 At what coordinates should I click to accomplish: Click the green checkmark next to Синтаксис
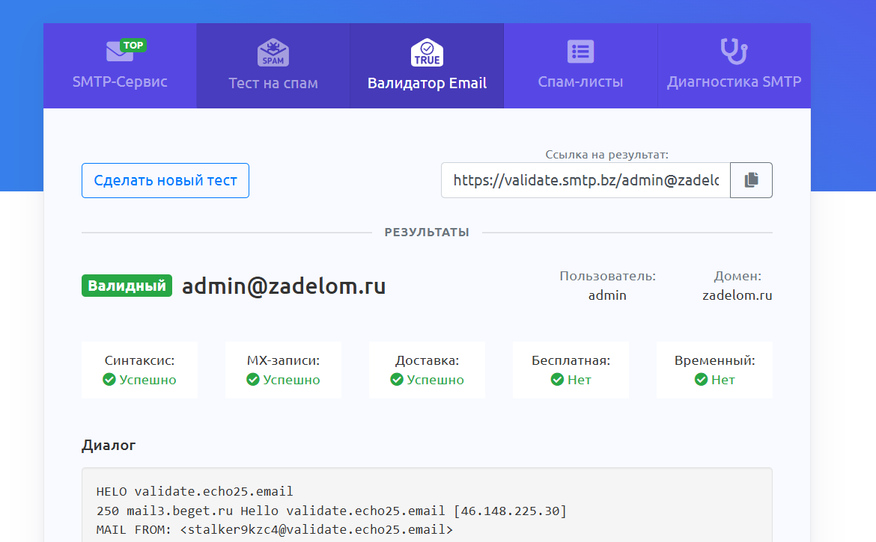(x=109, y=380)
